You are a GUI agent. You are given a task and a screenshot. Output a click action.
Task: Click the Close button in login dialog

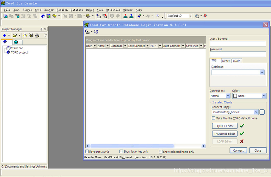pos(258,151)
